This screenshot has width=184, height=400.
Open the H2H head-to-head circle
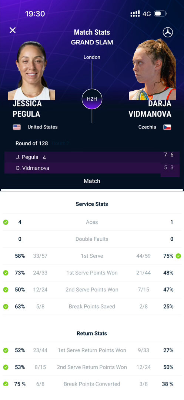[x=92, y=99]
